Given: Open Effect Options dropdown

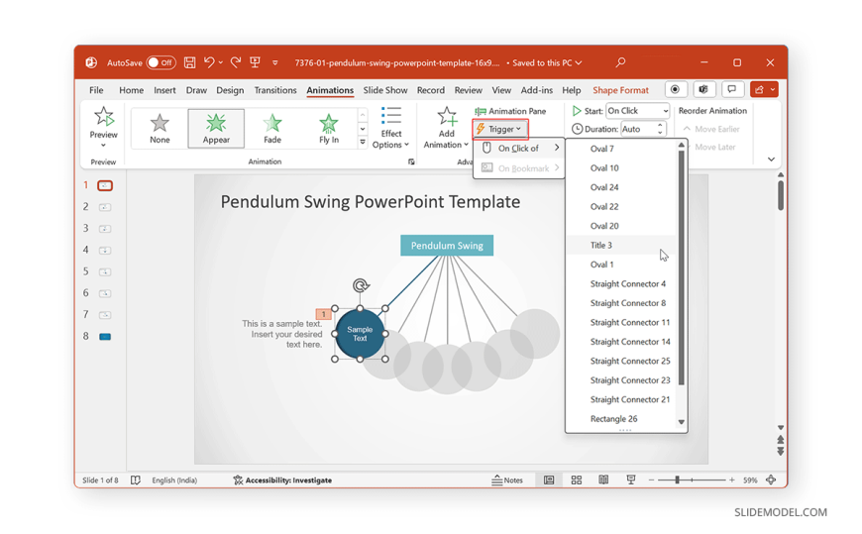Looking at the screenshot, I should coord(390,128).
